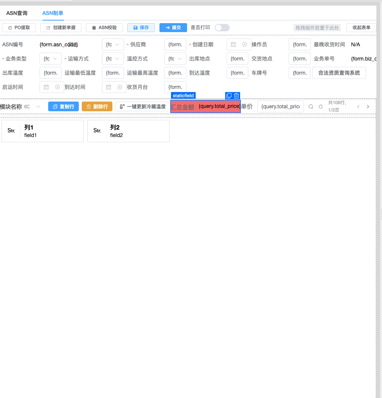Click the 提交 submit button
The height and width of the screenshot is (398, 382).
tap(173, 28)
